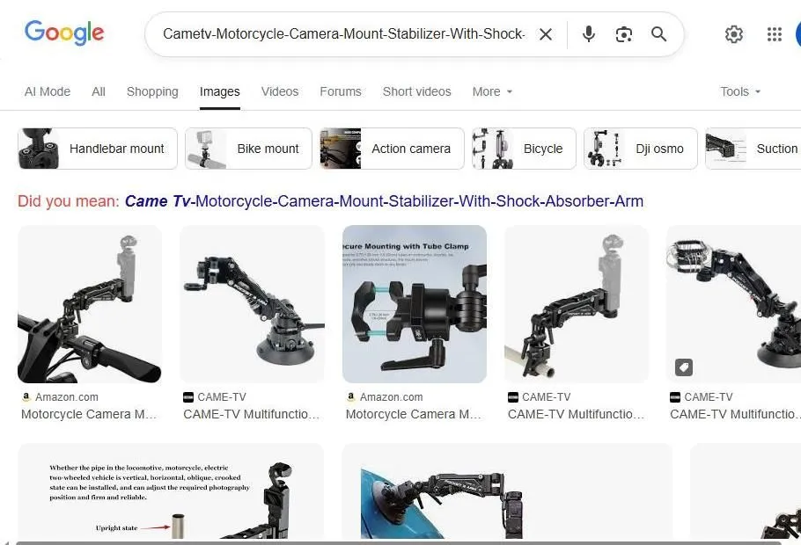Screen dimensions: 801x545
Task: Switch to Forums tab
Action: [x=341, y=91]
